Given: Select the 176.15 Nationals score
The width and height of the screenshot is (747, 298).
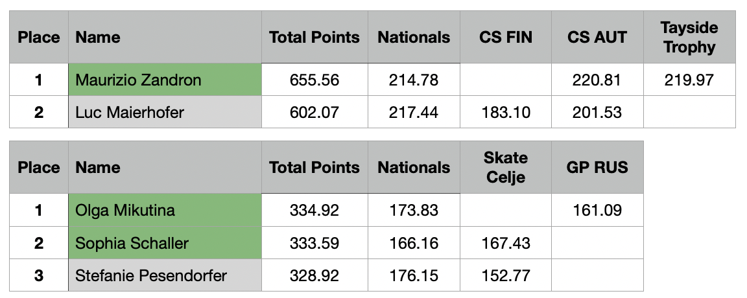Looking at the screenshot, I should pyautogui.click(x=414, y=275).
